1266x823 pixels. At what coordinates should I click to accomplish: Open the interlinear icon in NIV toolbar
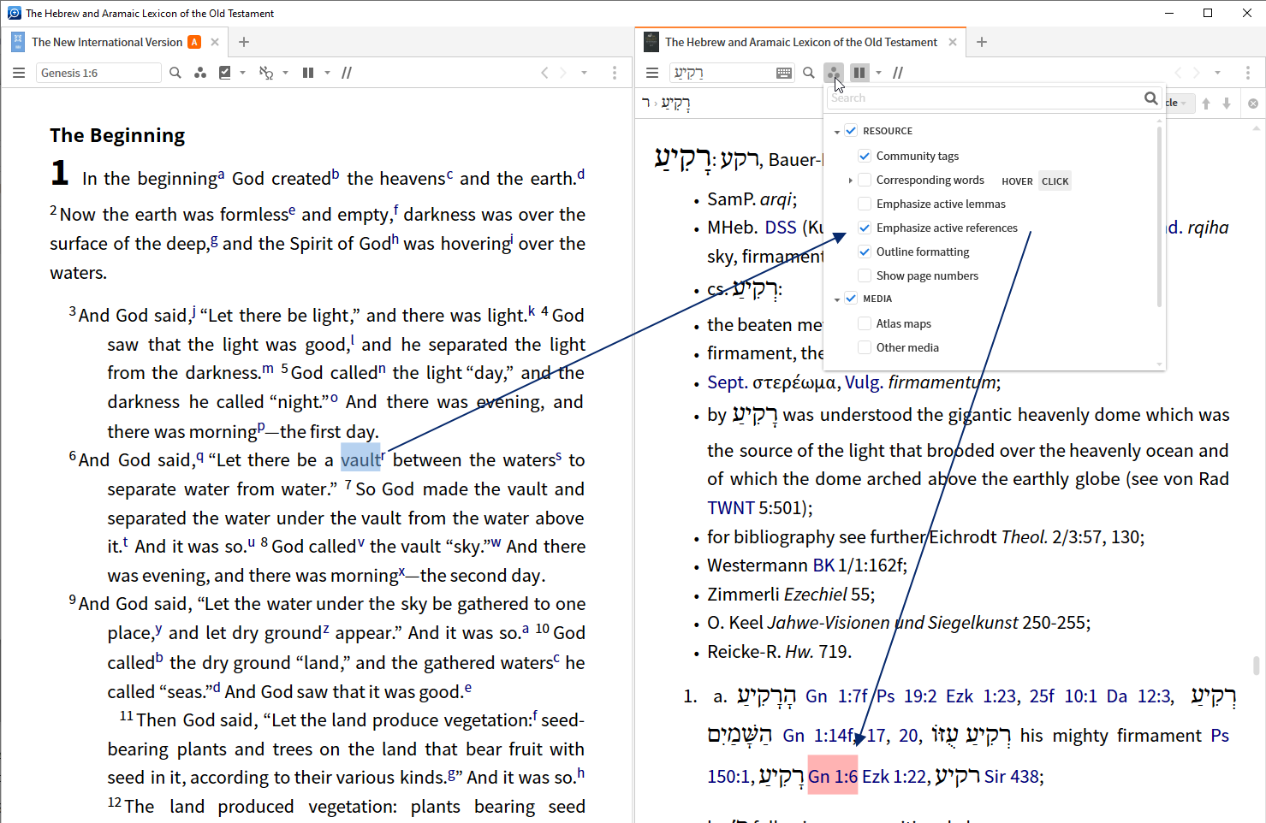(266, 73)
